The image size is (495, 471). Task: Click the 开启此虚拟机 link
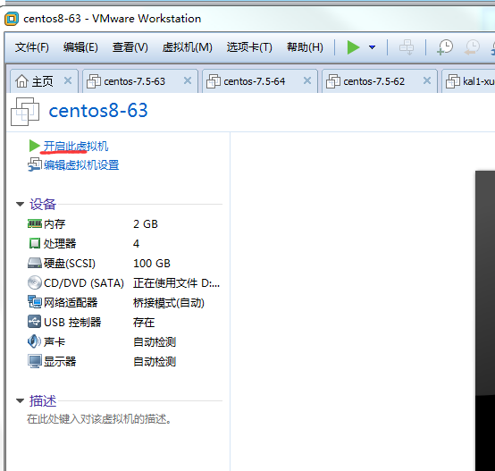(x=76, y=147)
